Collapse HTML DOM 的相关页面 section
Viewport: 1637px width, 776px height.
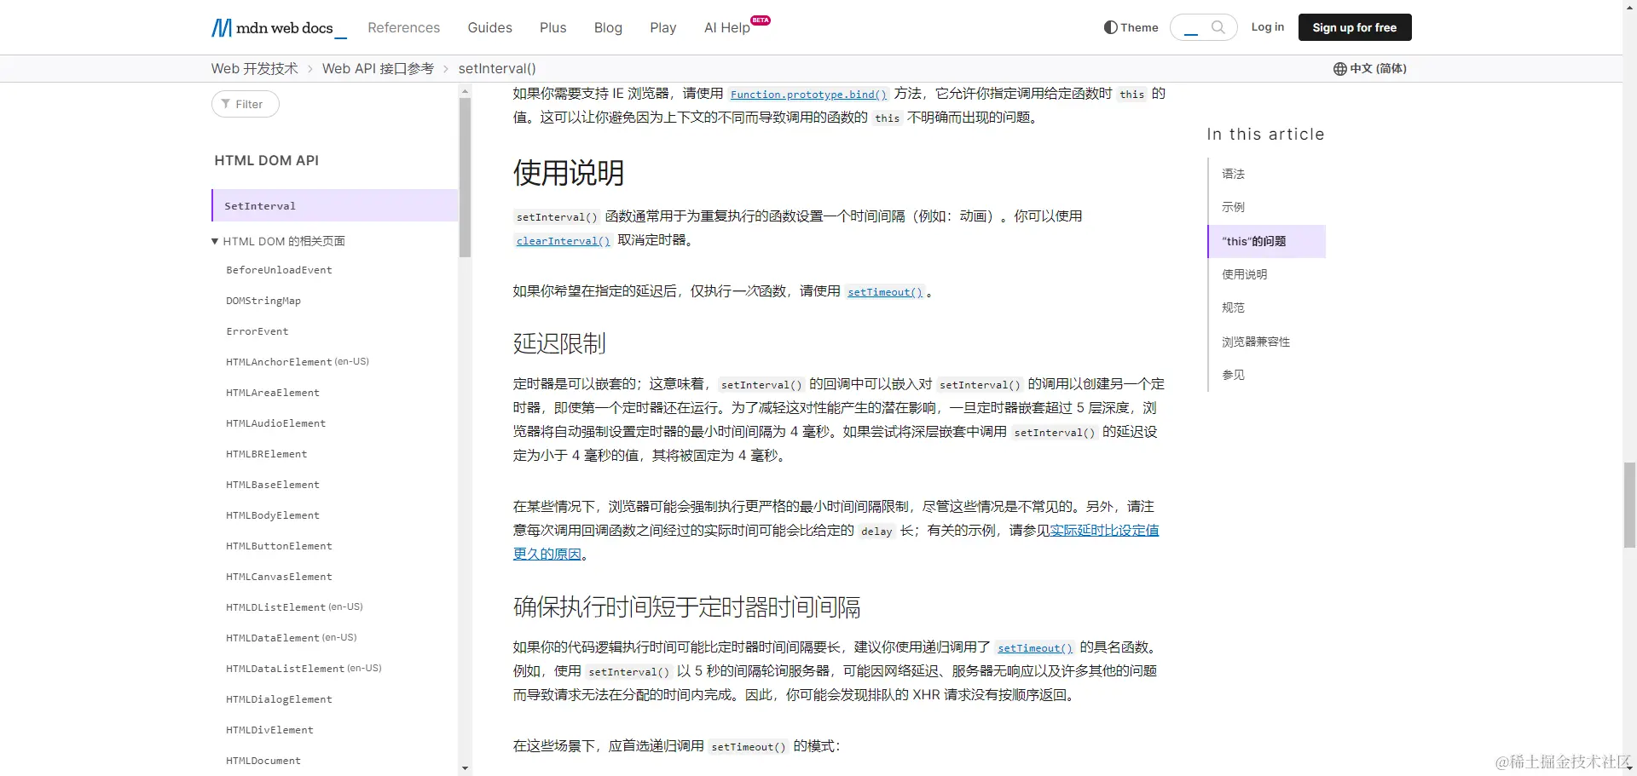tap(279, 241)
